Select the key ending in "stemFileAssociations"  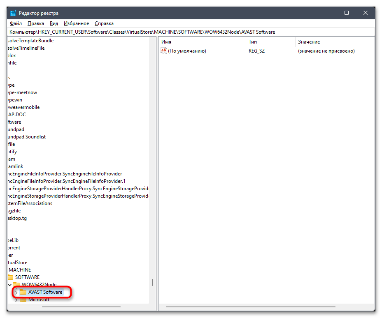point(30,203)
